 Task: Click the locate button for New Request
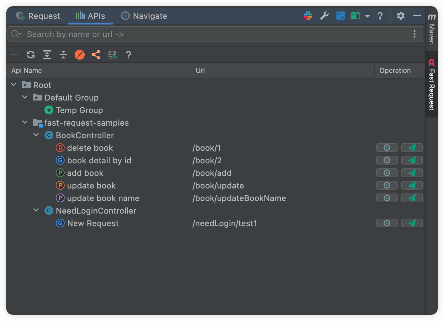(x=387, y=223)
